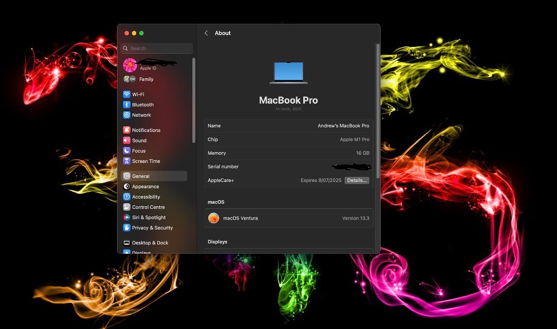Select Desktop & Dock in the sidebar
Image resolution: width=557 pixels, height=329 pixels.
tap(150, 243)
